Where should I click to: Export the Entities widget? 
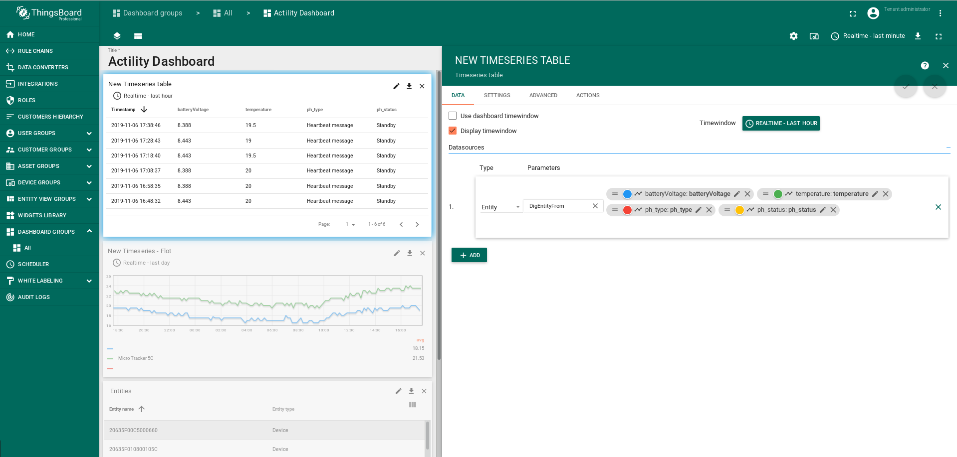[x=411, y=391]
